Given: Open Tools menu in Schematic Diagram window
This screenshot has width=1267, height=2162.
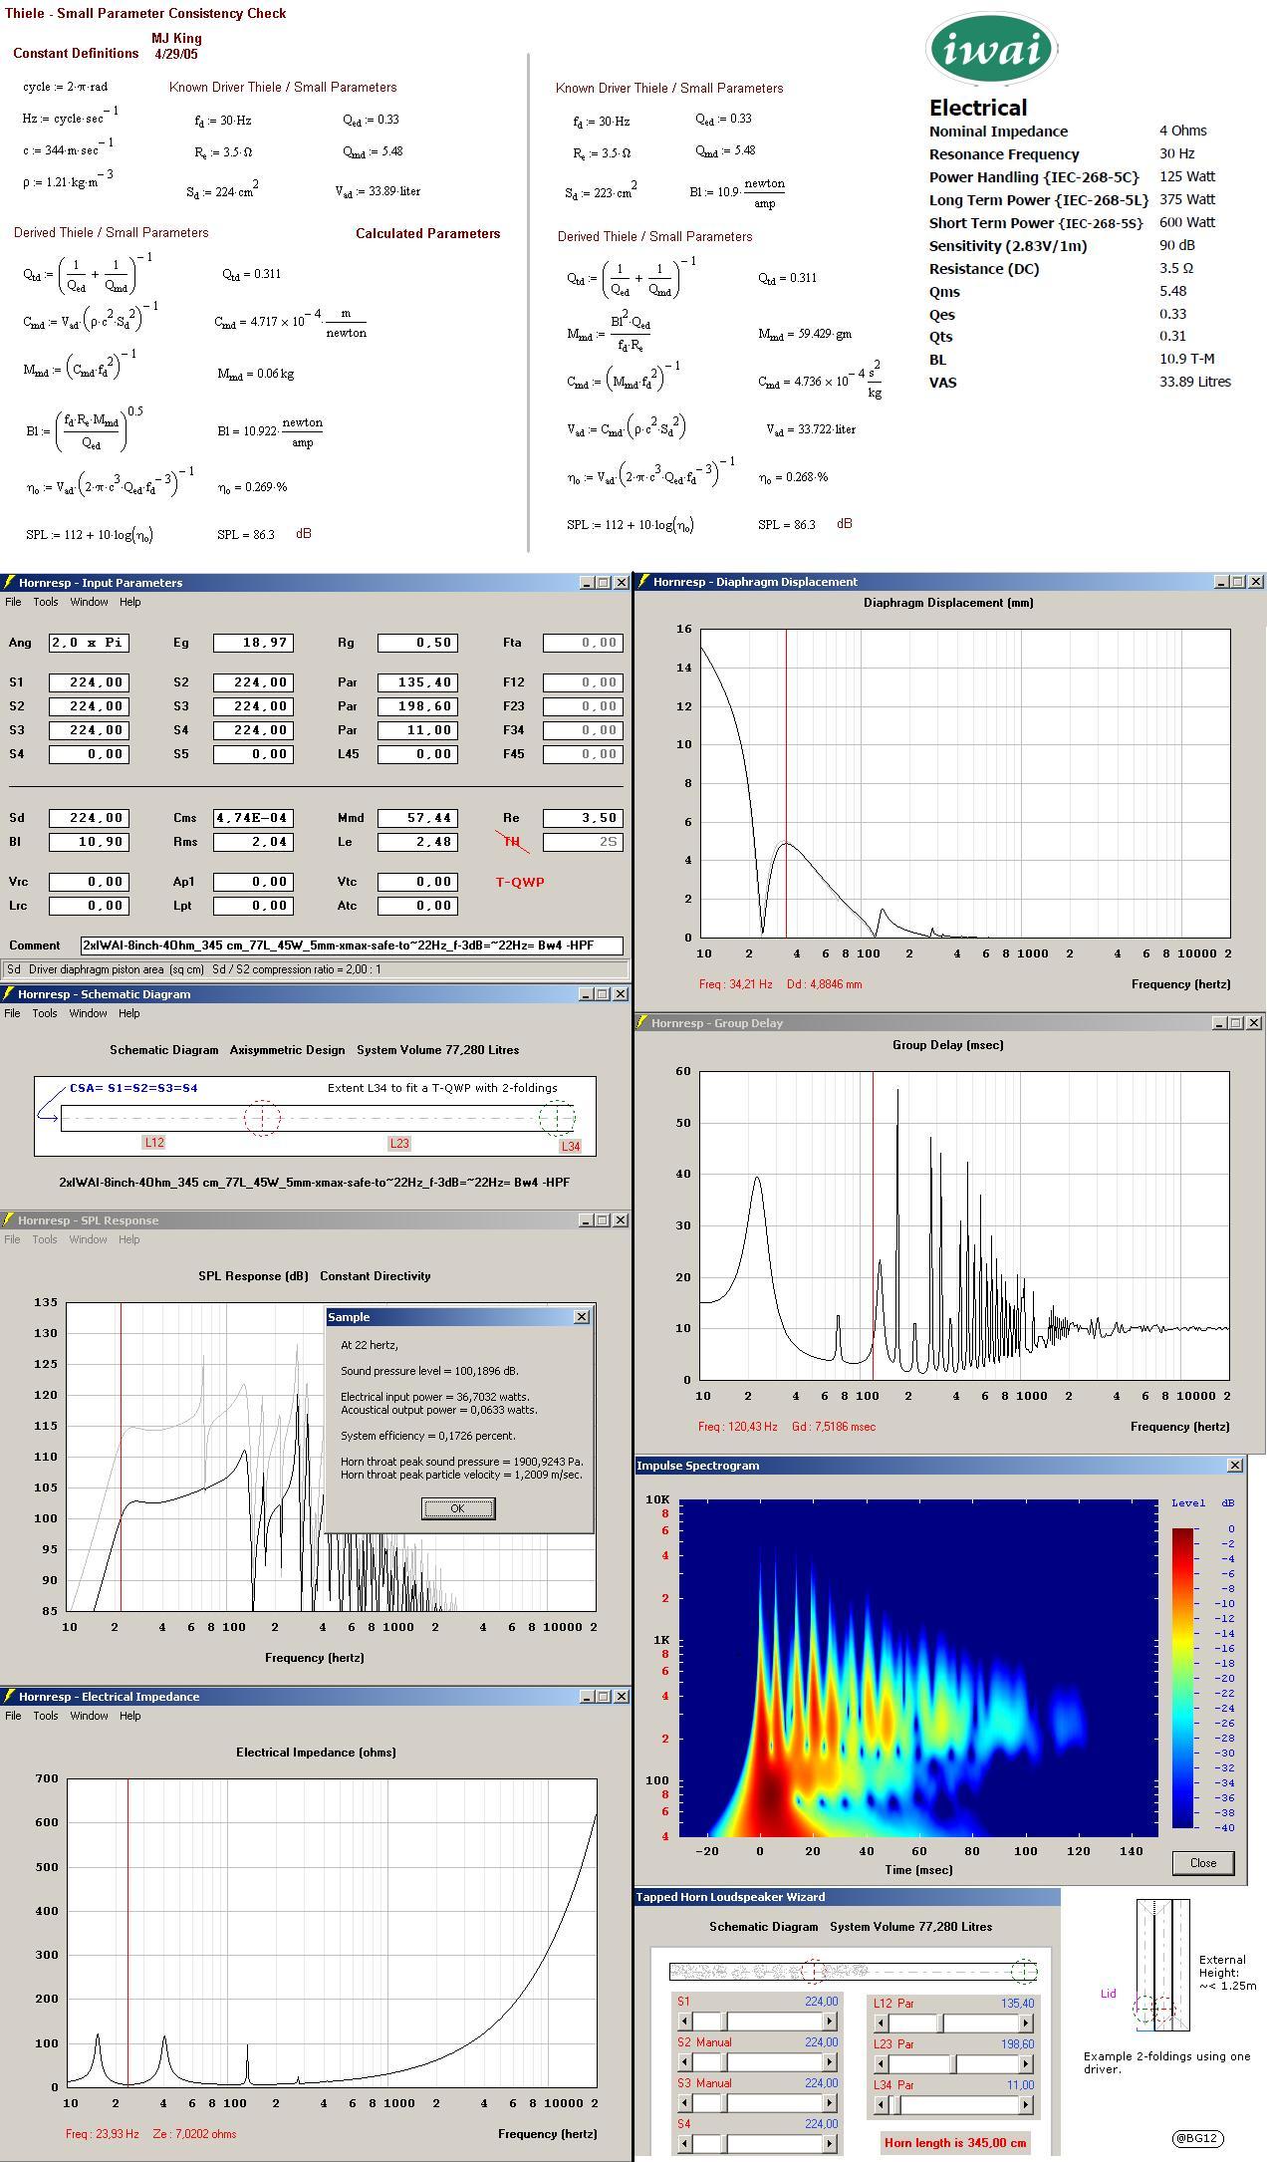Looking at the screenshot, I should [45, 1013].
